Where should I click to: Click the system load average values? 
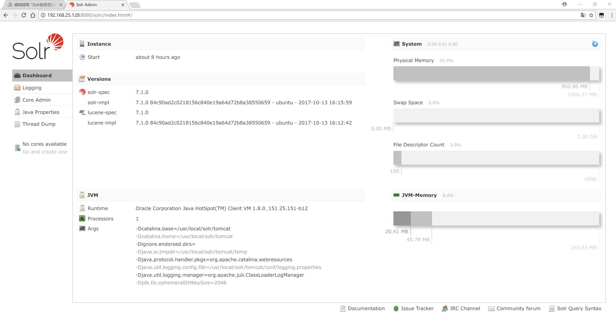click(x=442, y=44)
